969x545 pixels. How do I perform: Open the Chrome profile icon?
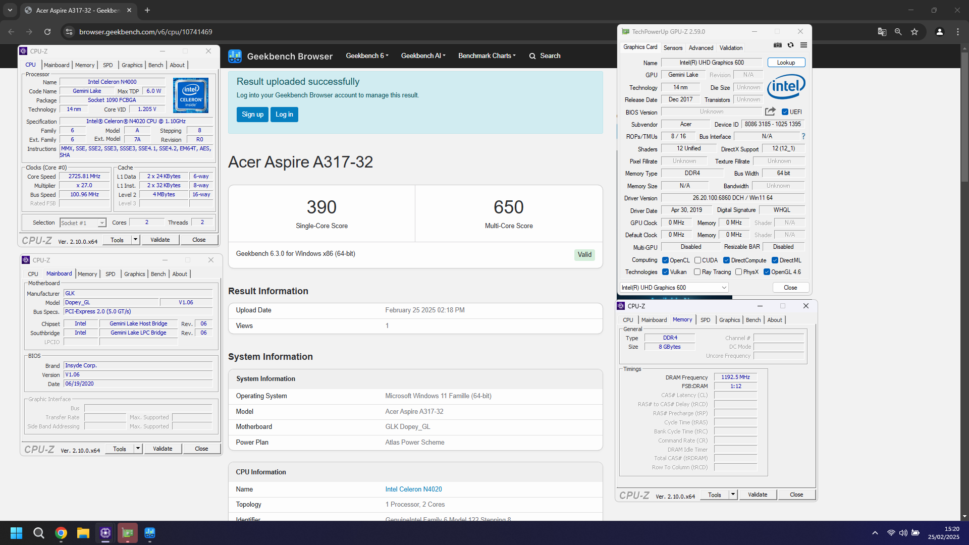click(940, 32)
